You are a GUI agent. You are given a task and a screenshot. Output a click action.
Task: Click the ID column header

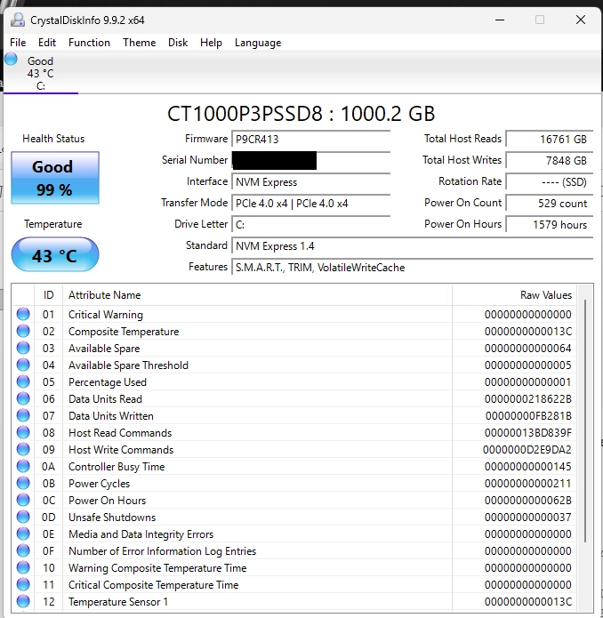tap(49, 295)
